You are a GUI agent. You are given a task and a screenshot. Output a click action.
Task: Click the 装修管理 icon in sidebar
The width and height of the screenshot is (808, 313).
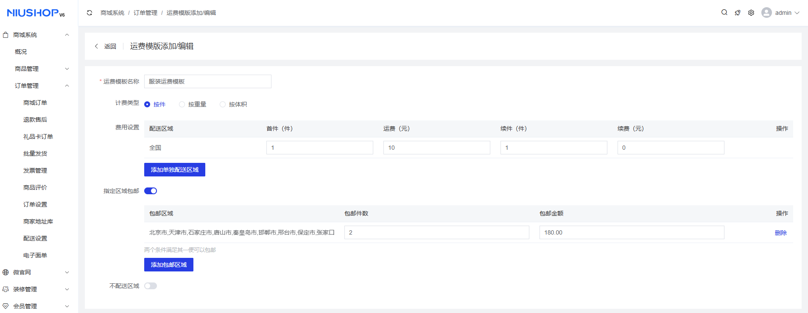6,289
